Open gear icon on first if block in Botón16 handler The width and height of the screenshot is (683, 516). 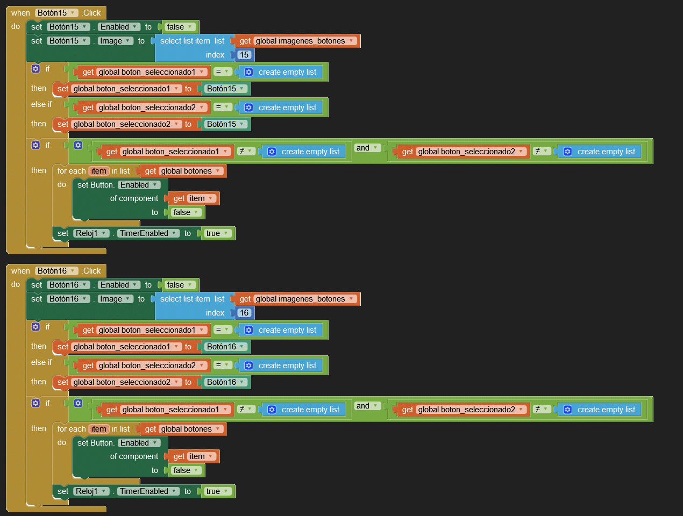[35, 327]
